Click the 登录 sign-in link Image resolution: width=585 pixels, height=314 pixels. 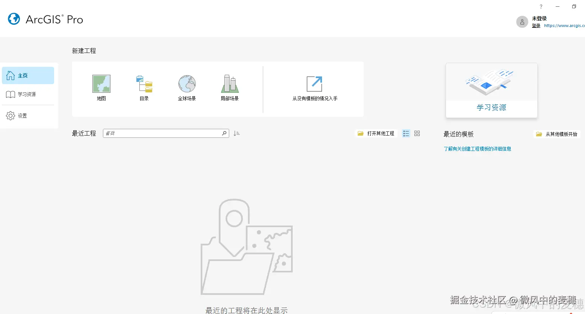(x=536, y=26)
